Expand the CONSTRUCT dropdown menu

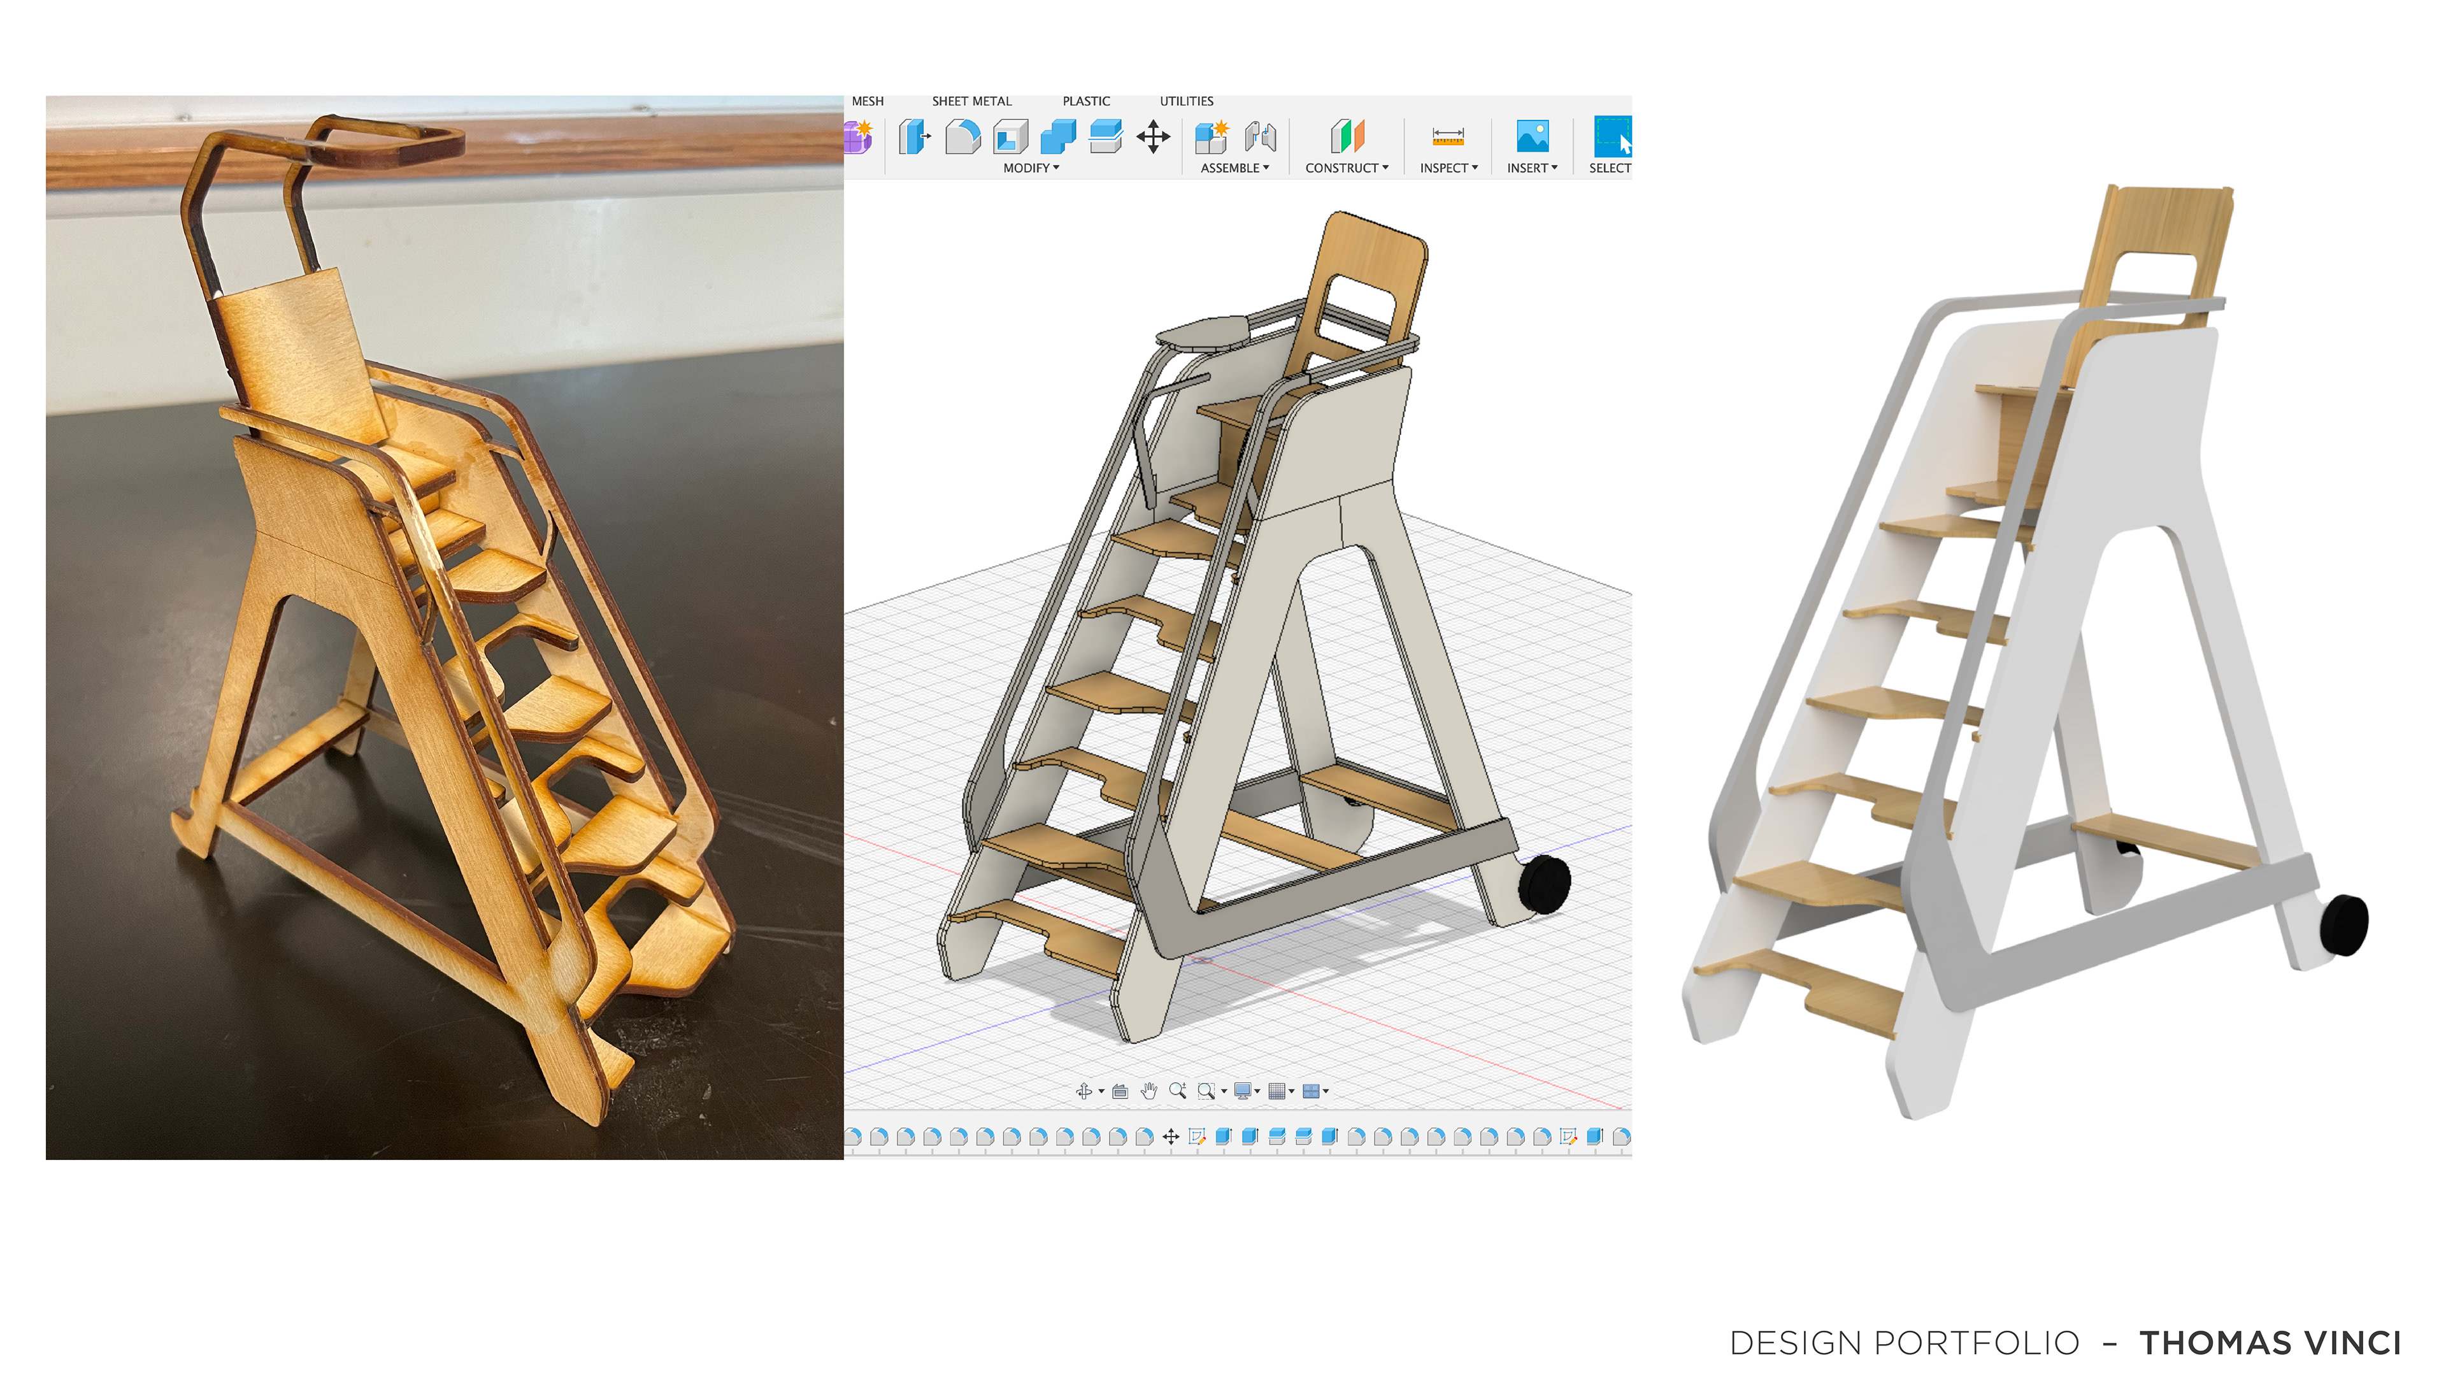point(1347,168)
